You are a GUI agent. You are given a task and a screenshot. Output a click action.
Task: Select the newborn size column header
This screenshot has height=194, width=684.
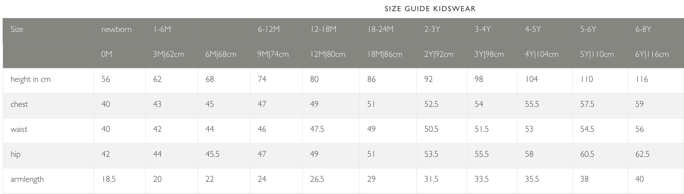coord(116,29)
